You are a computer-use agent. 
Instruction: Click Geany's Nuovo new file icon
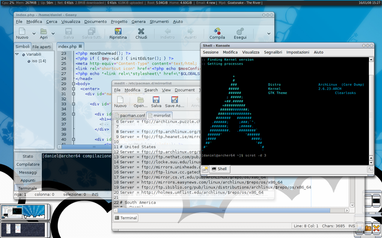(x=22, y=31)
